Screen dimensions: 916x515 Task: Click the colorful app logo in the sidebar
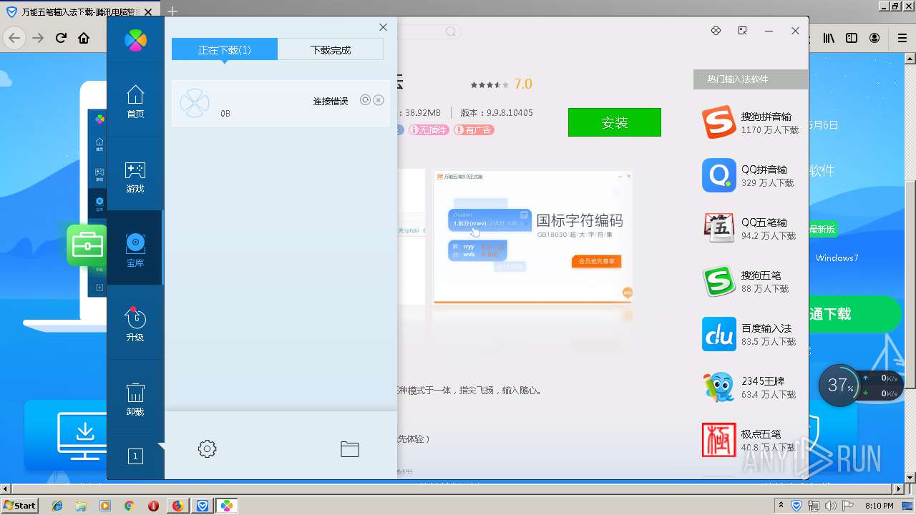tap(135, 40)
